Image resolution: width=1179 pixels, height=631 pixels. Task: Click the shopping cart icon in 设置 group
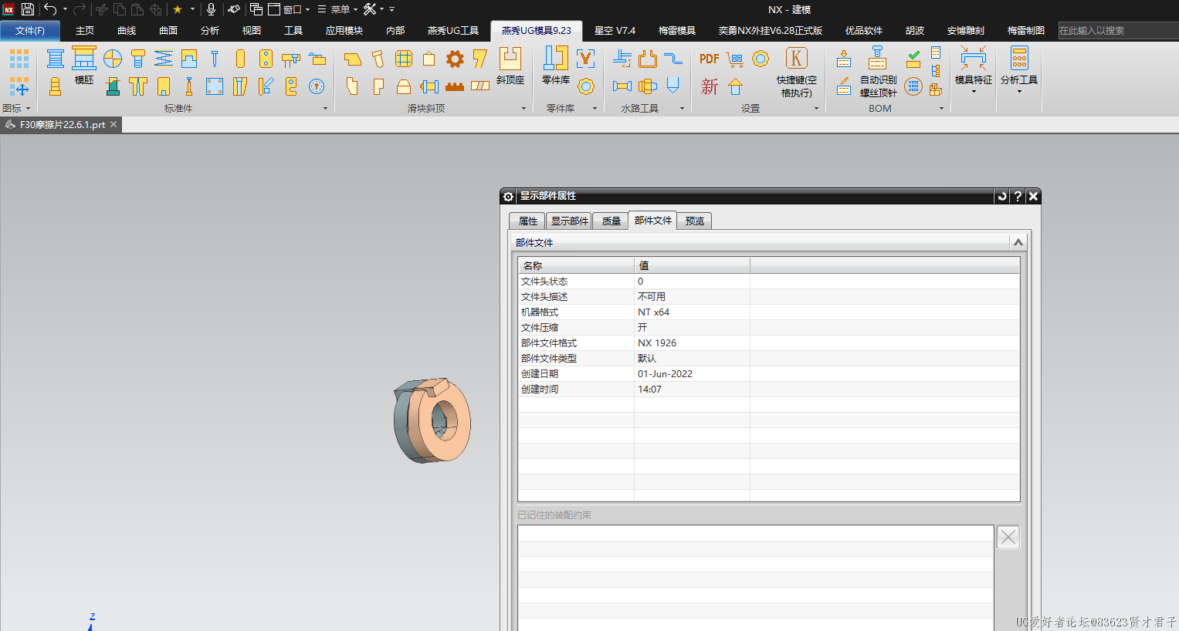[x=735, y=59]
